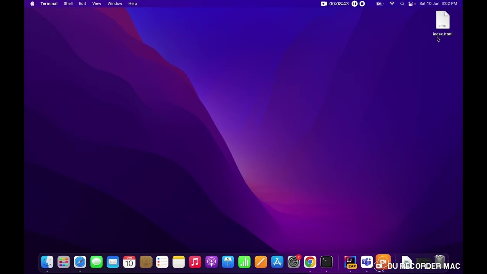Screen dimensions: 487x274
Task: Open the Apple menu
Action: point(32,3)
